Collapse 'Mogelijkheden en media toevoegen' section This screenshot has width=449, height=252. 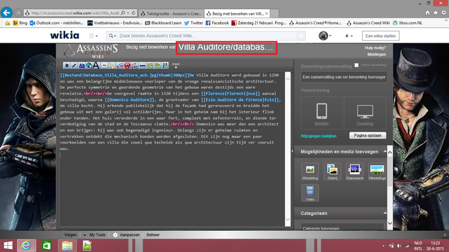[385, 151]
